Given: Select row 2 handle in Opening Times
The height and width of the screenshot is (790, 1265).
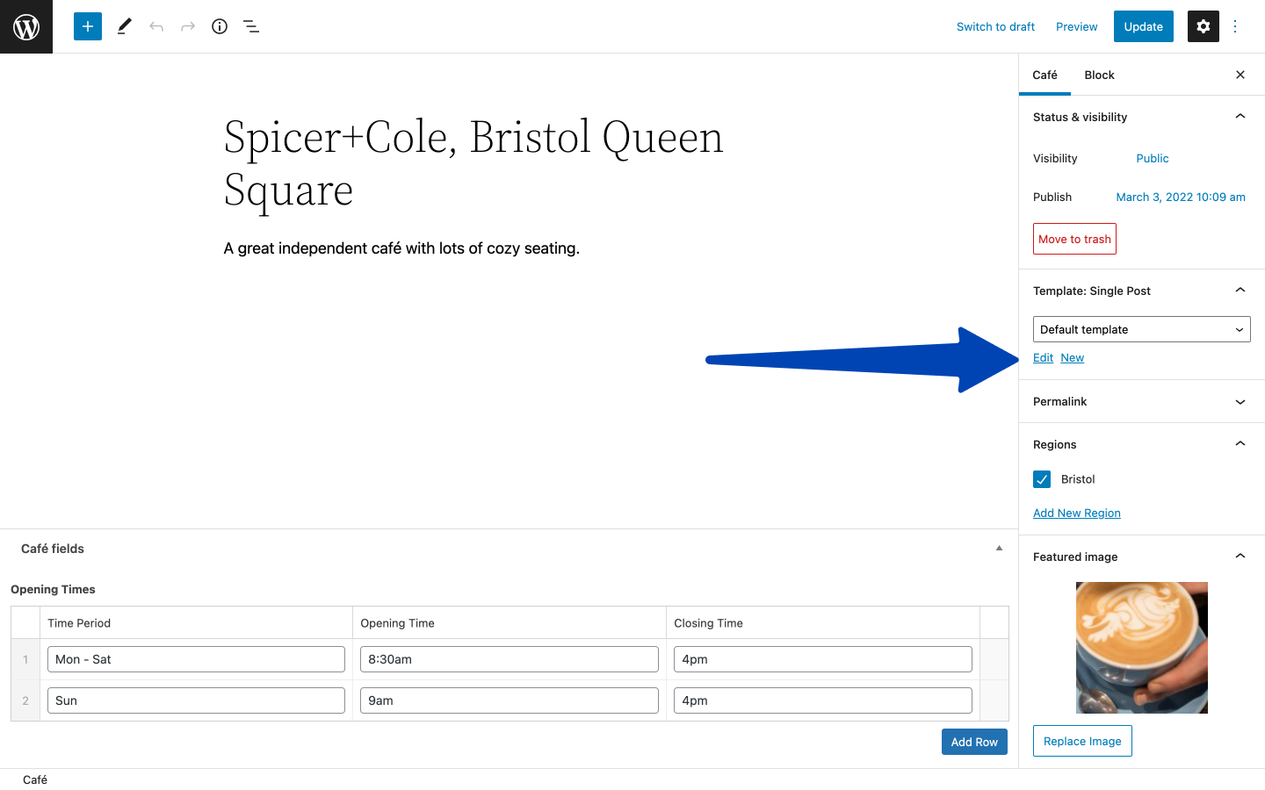Looking at the screenshot, I should pos(25,700).
